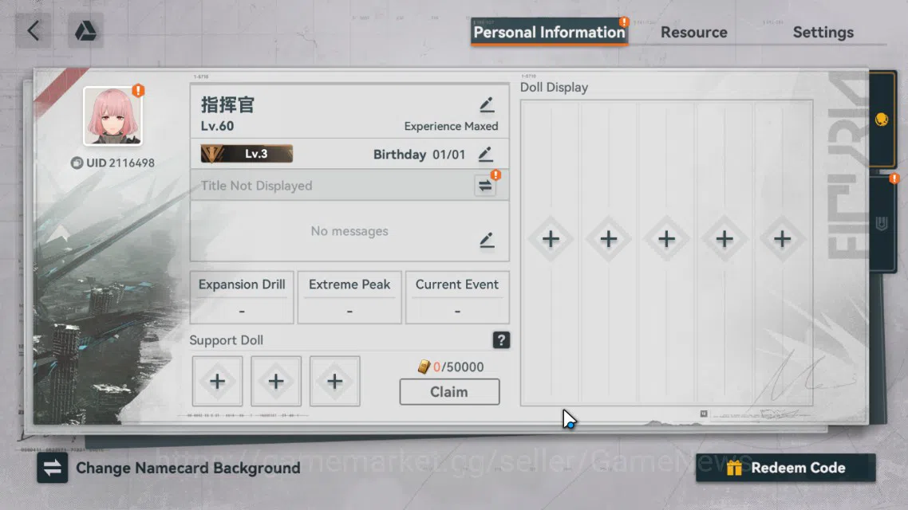The height and width of the screenshot is (510, 908).
Task: Add first Support Doll slot
Action: click(217, 381)
